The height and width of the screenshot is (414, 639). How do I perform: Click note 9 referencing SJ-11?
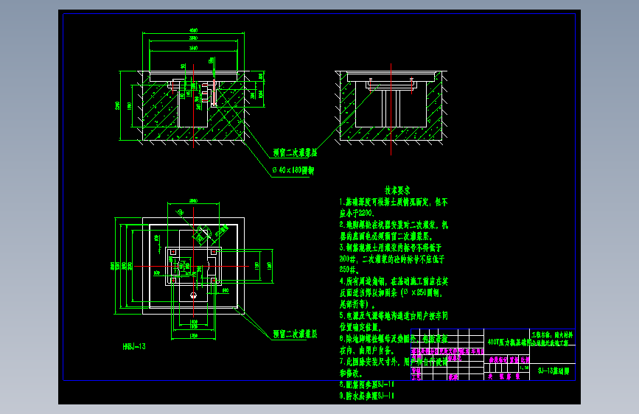click(367, 396)
